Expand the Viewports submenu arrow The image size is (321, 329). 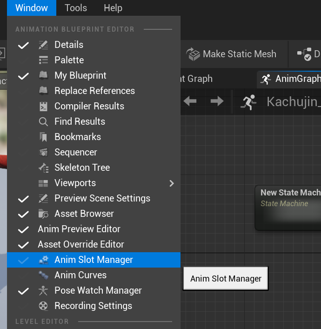(x=172, y=183)
